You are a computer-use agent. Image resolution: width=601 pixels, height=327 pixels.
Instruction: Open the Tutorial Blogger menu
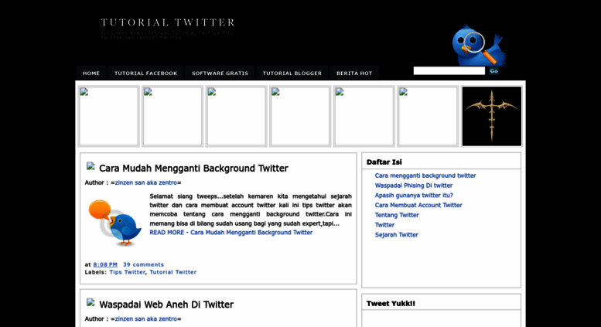coord(292,73)
